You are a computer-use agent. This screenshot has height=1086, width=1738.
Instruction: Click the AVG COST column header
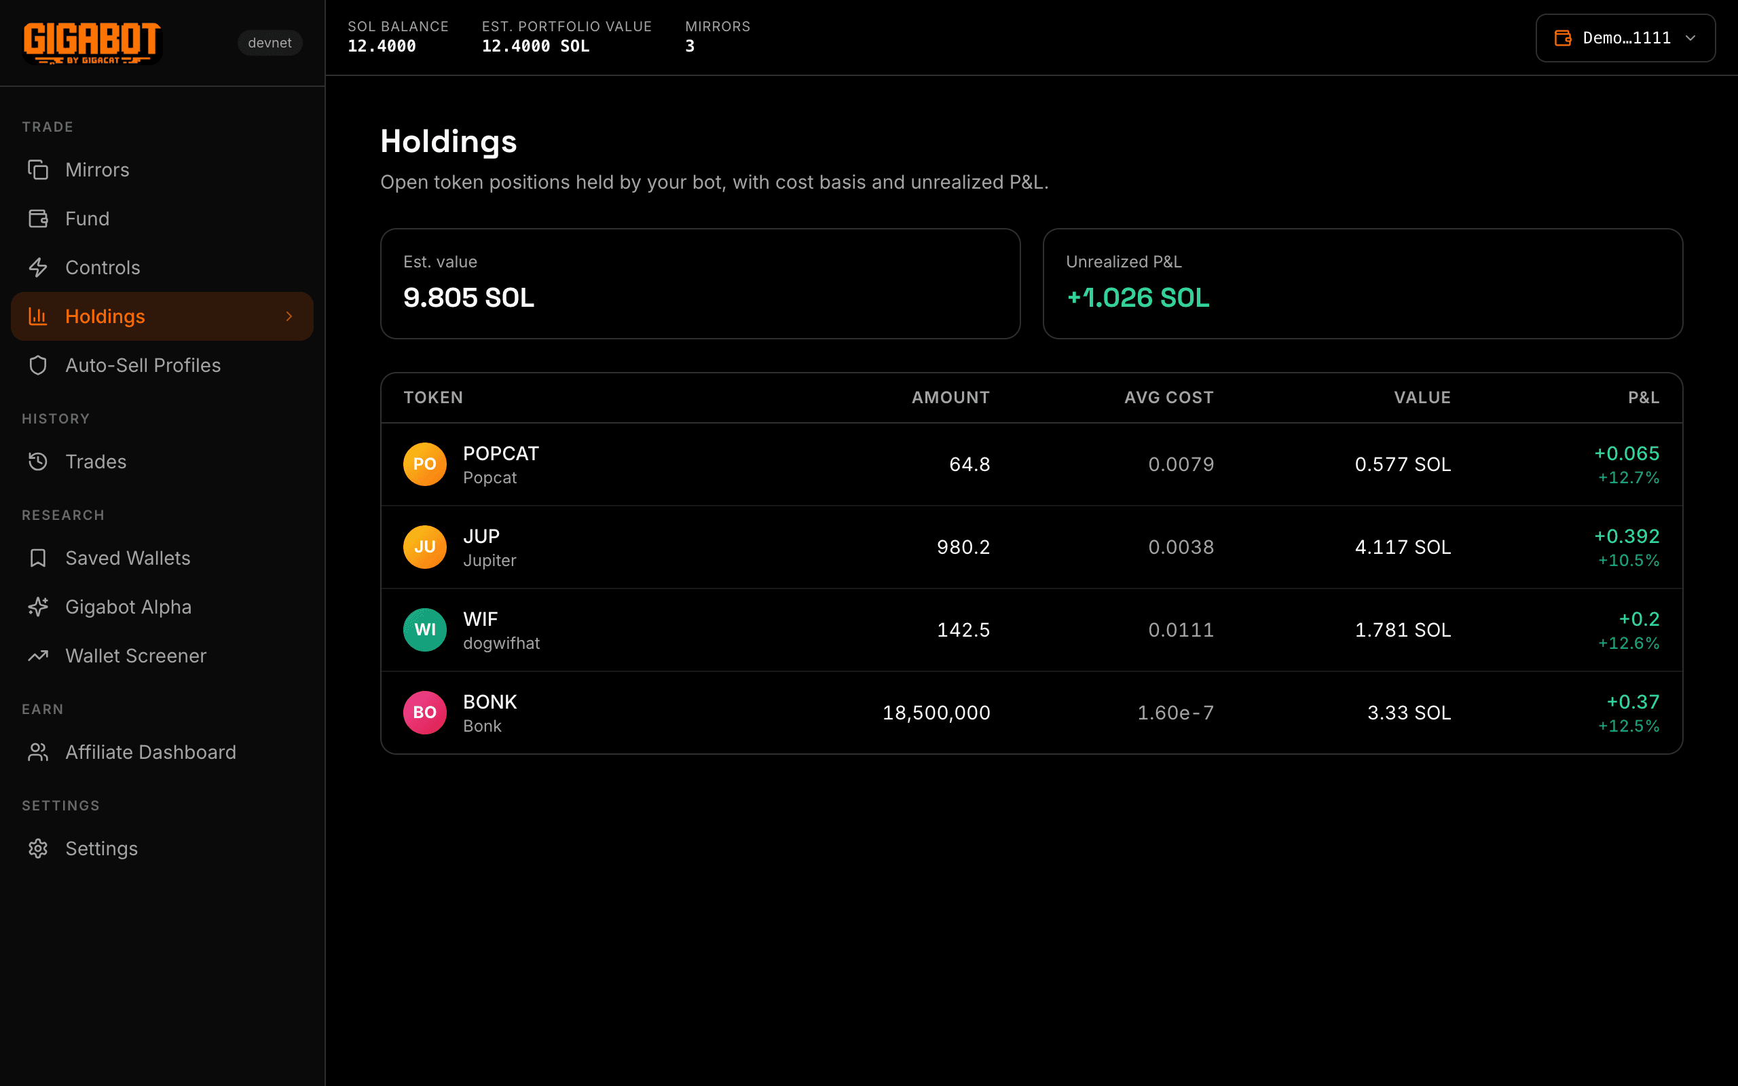point(1168,397)
